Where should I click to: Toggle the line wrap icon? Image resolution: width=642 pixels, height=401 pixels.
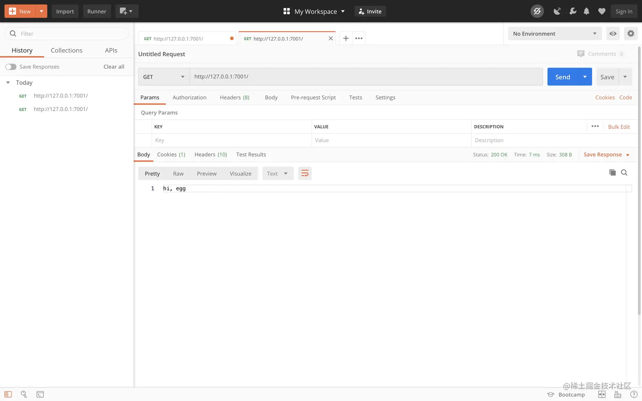tap(305, 174)
